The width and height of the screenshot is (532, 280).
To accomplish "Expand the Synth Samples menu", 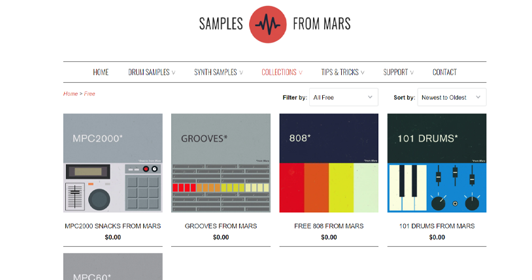I will click(x=218, y=72).
